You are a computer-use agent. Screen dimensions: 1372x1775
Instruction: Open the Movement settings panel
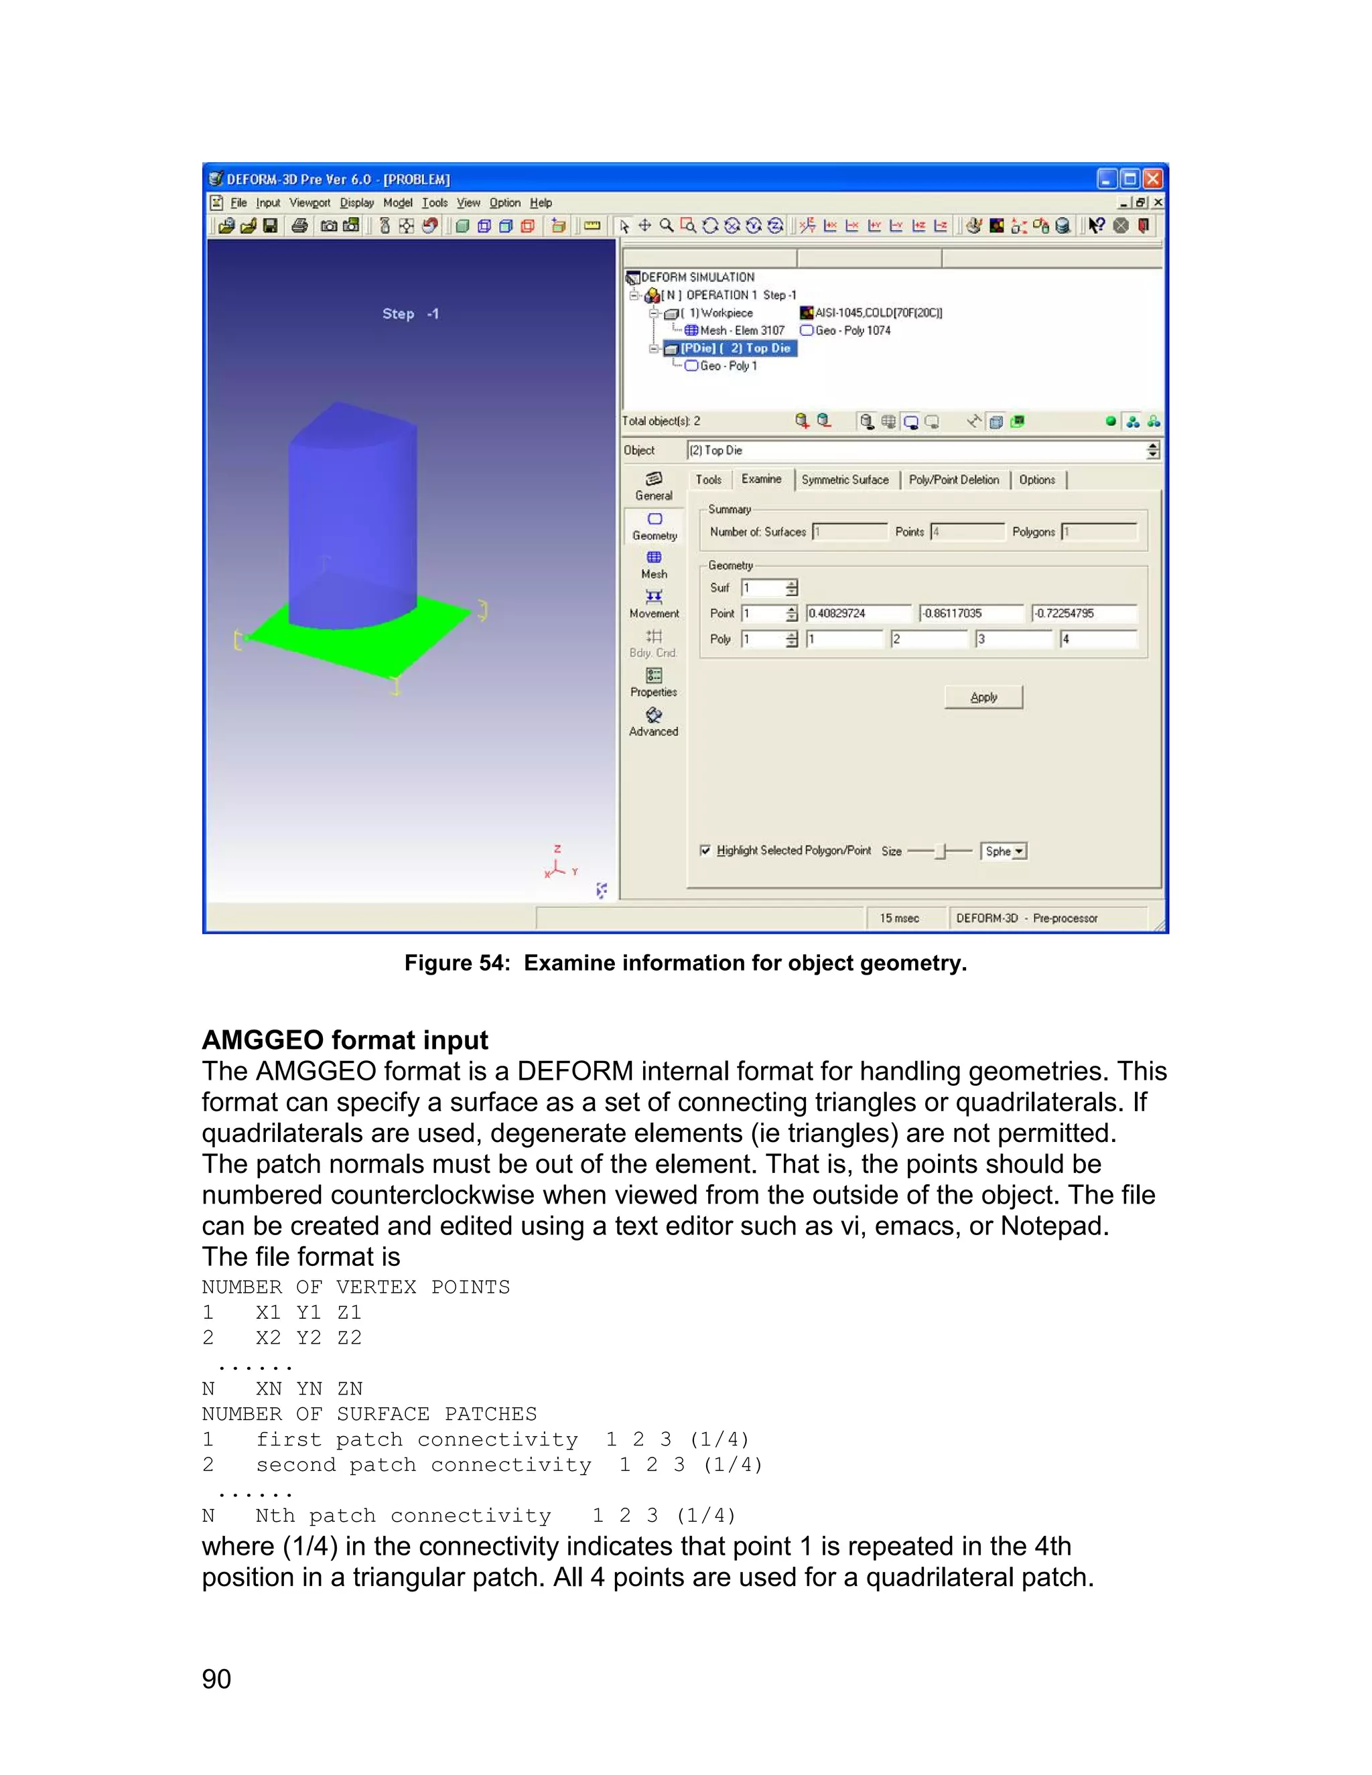tap(653, 605)
